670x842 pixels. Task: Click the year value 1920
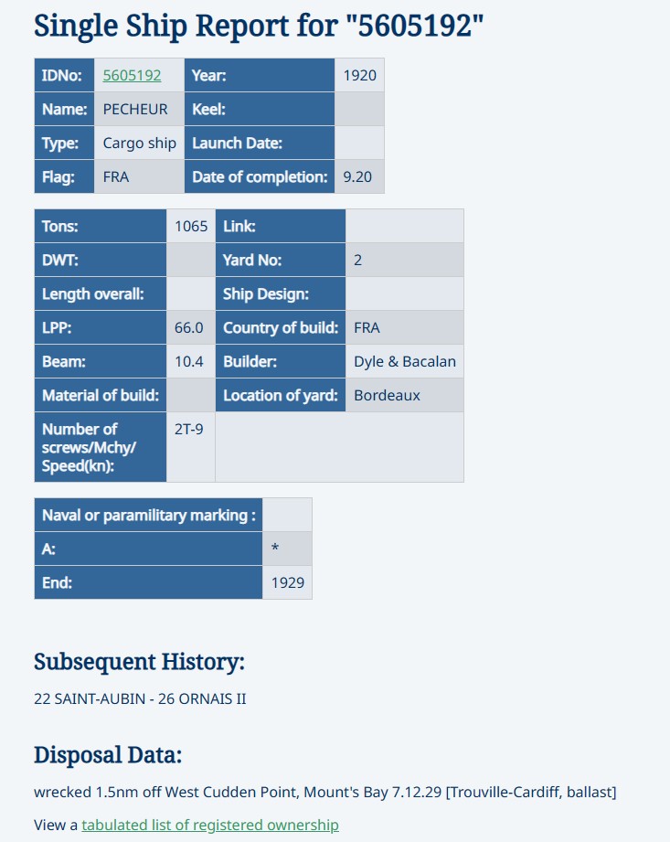pyautogui.click(x=359, y=75)
